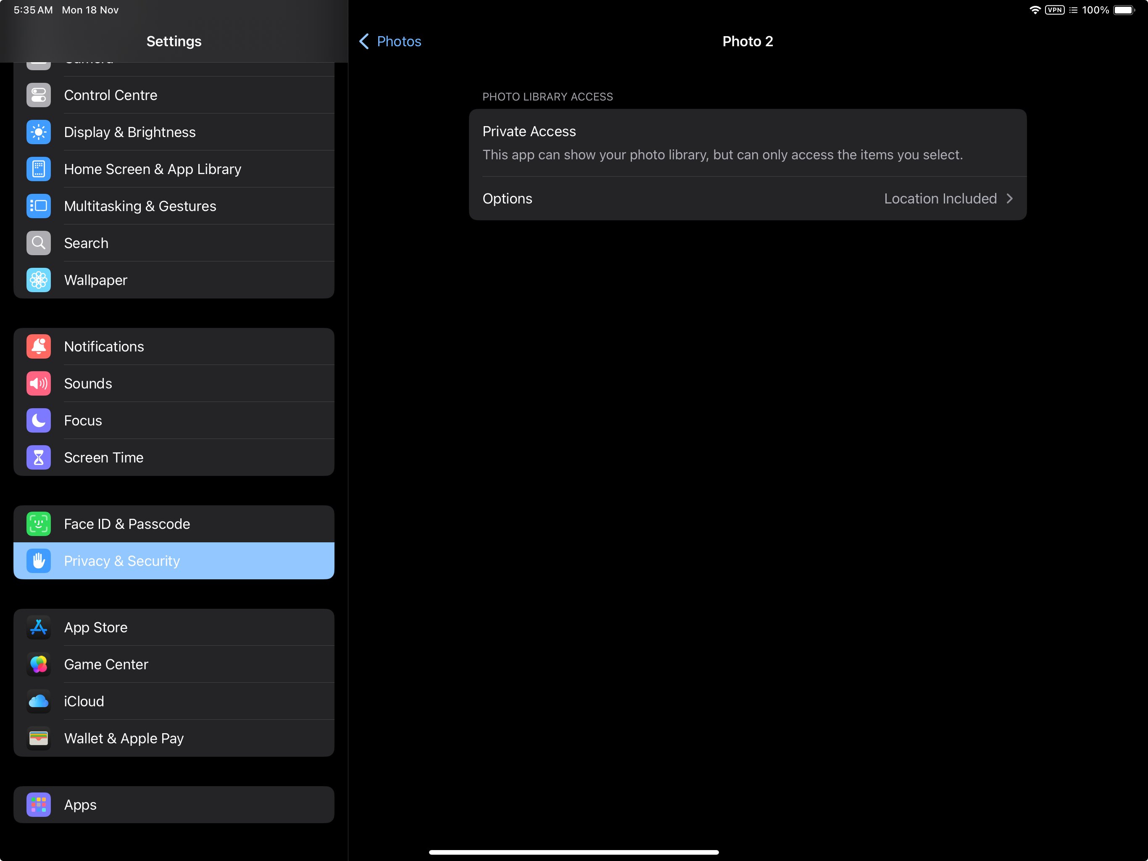Click the Wallpaper flower icon
The width and height of the screenshot is (1148, 861).
[38, 280]
